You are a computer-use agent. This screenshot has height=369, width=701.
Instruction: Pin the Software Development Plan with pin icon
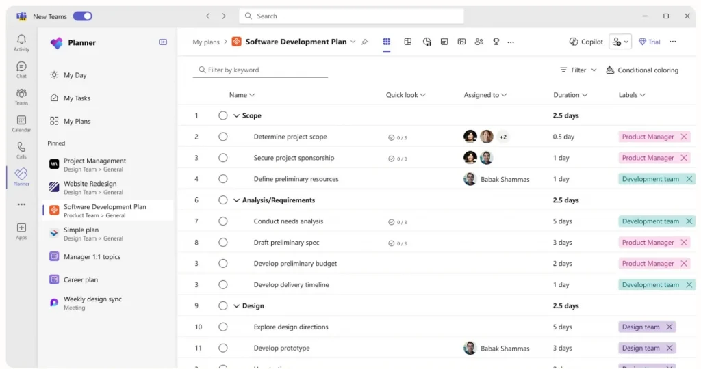364,42
